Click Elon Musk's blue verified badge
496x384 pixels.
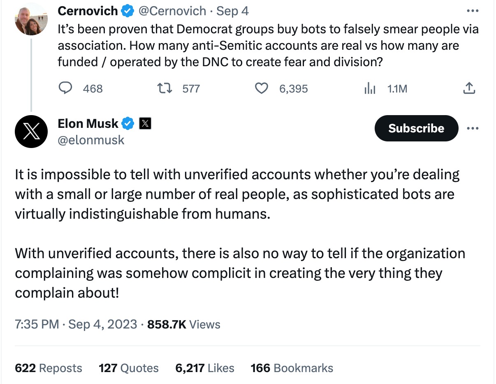tap(128, 123)
